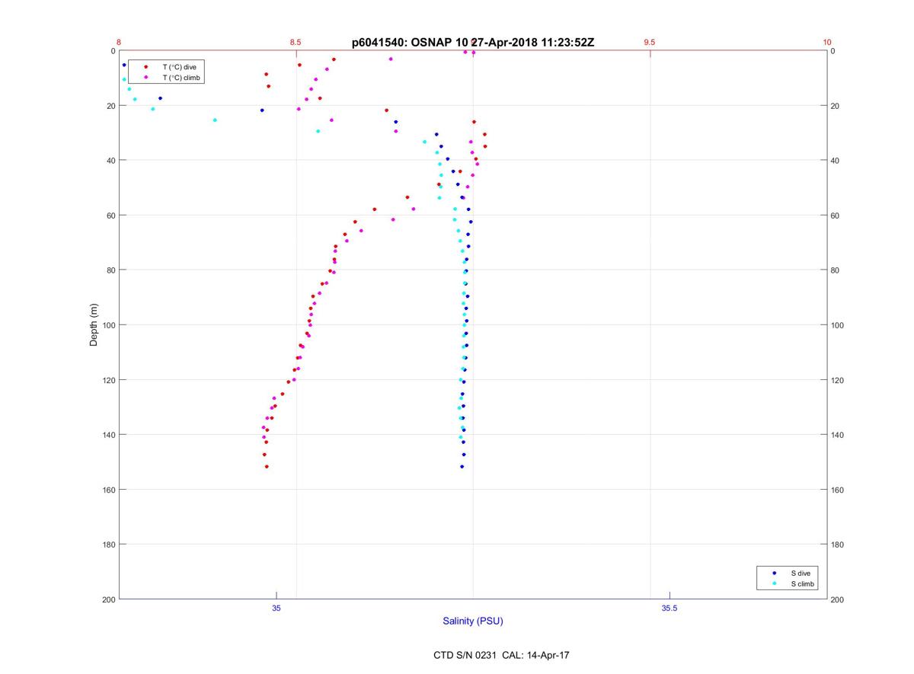This screenshot has width=914, height=674.
Task: Click left depth axis tick label 60
Action: point(110,216)
